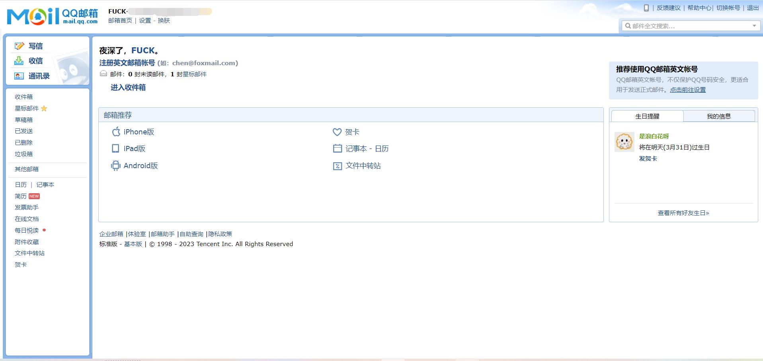
Task: Open 贺卡 in the sidebar
Action: [21, 264]
